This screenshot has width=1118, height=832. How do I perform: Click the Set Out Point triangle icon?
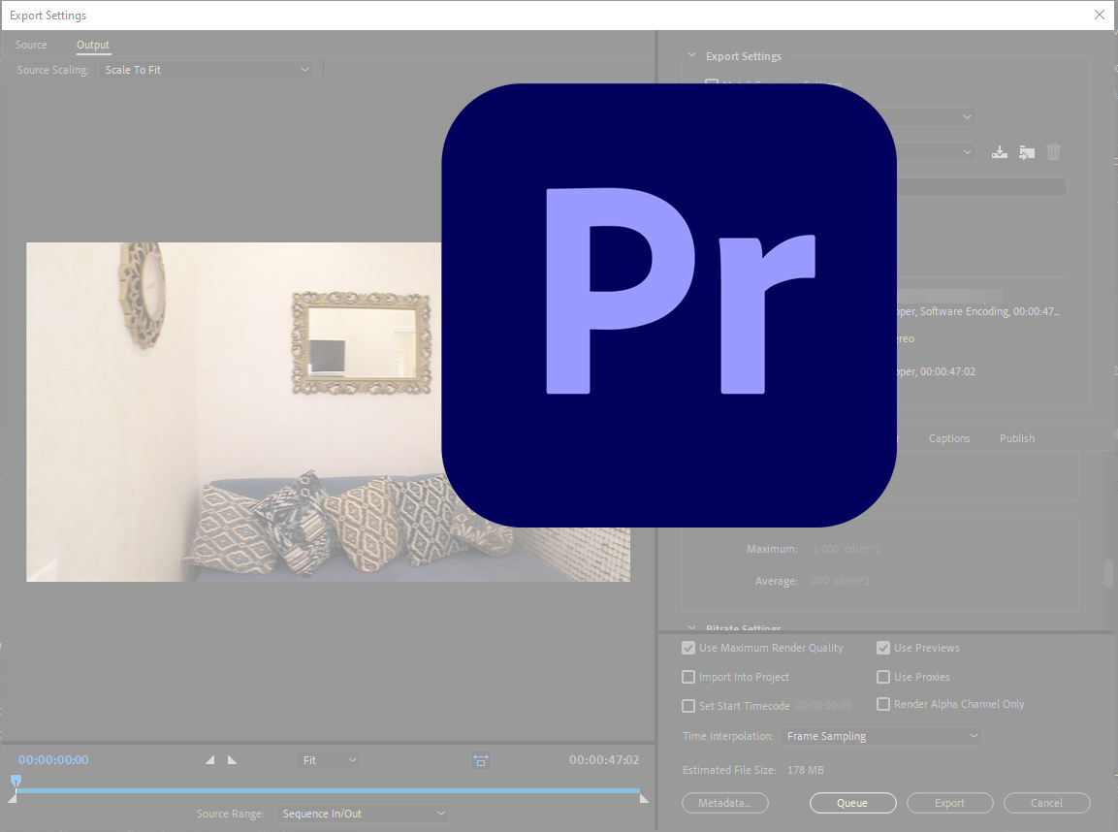click(x=232, y=760)
